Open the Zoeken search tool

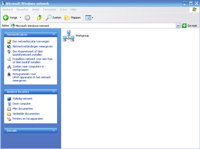coord(54,18)
